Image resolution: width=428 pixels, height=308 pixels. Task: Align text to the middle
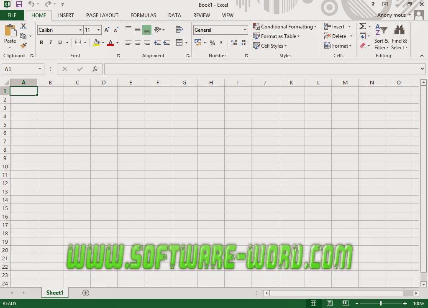pos(138,29)
